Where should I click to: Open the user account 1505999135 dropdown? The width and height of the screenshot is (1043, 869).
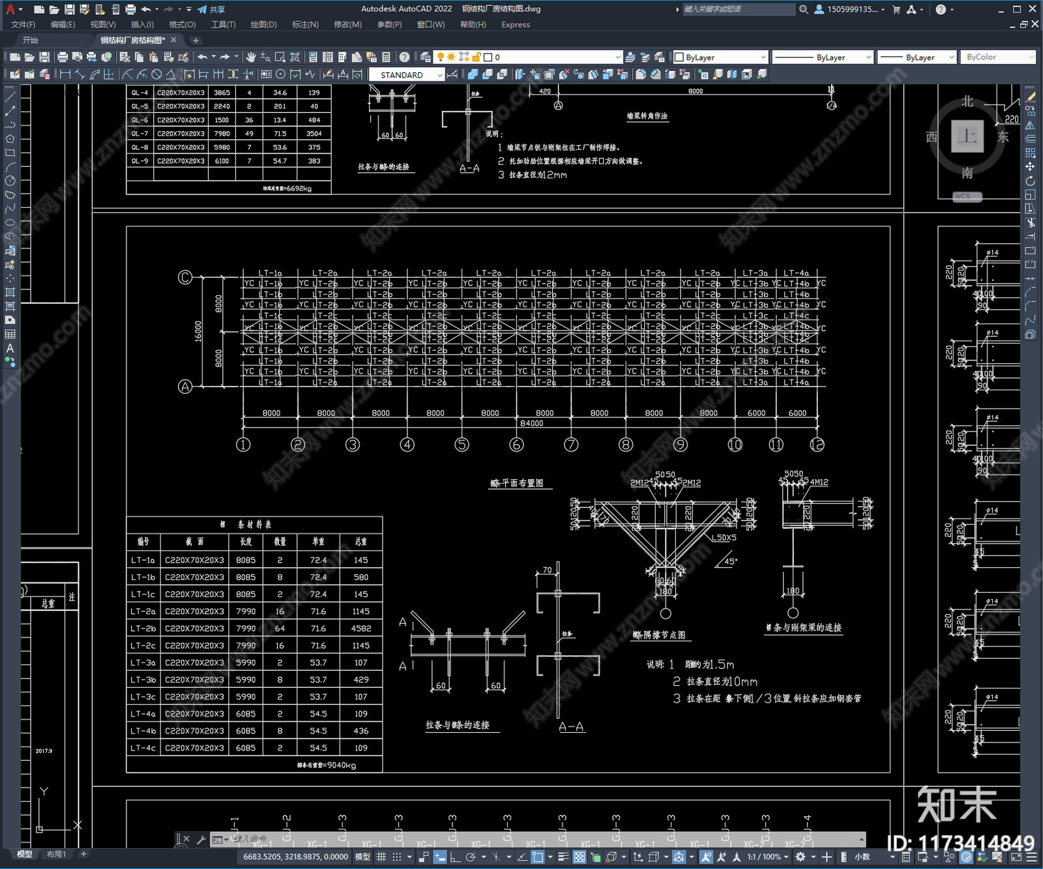(850, 9)
